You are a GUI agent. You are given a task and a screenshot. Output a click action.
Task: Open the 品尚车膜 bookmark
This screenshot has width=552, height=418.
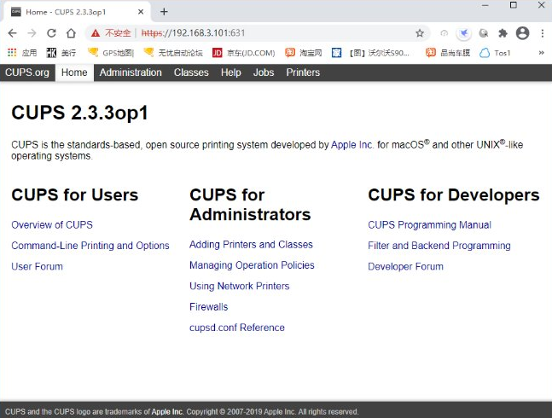(448, 53)
